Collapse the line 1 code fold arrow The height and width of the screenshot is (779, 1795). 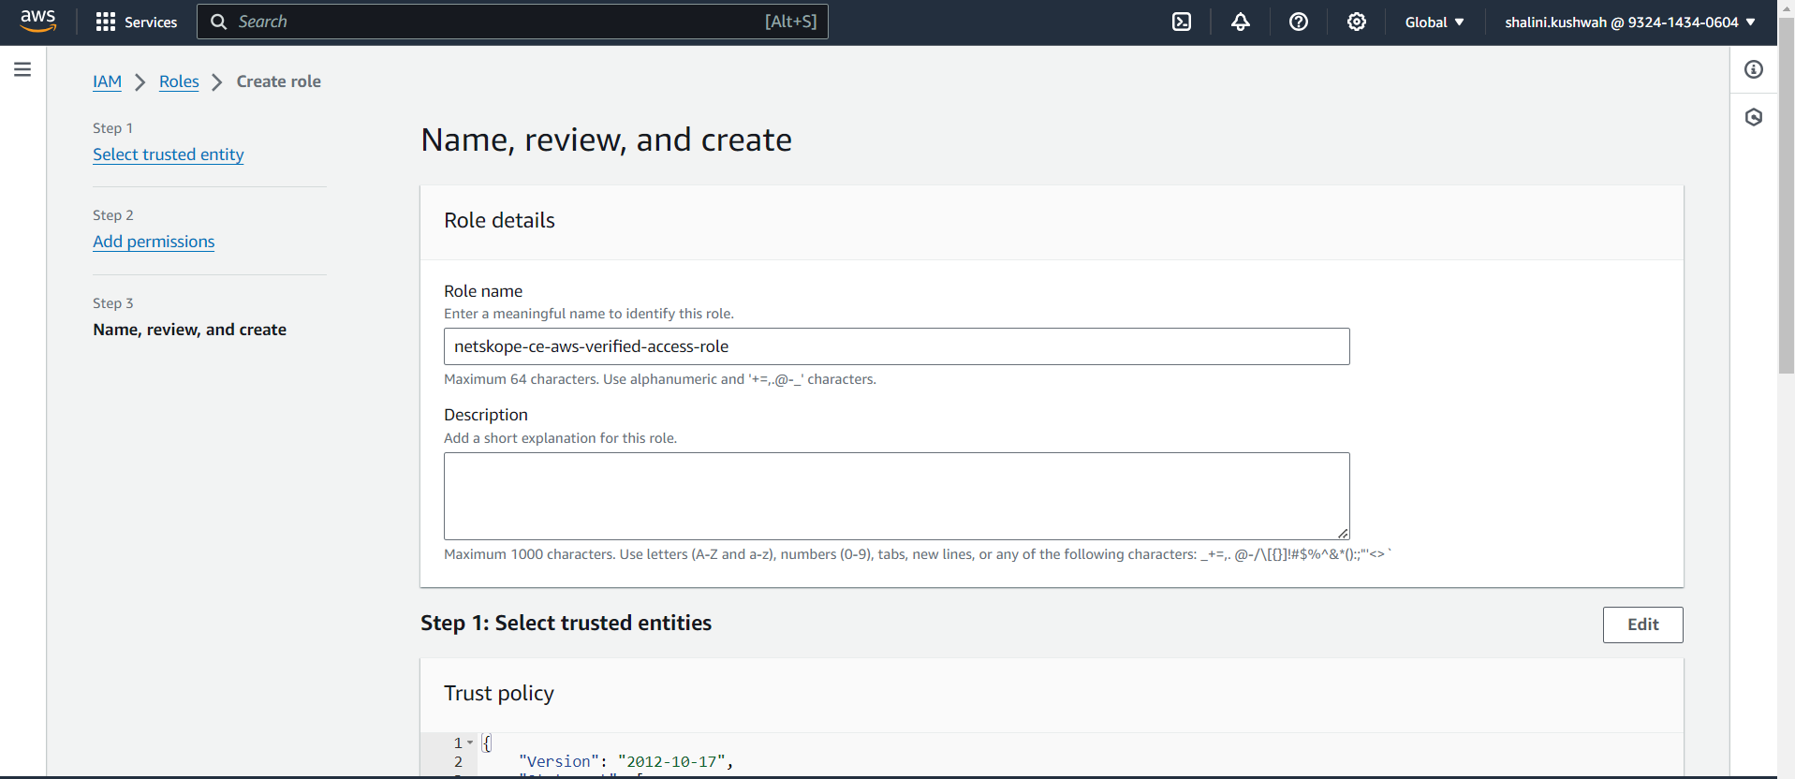click(x=470, y=742)
